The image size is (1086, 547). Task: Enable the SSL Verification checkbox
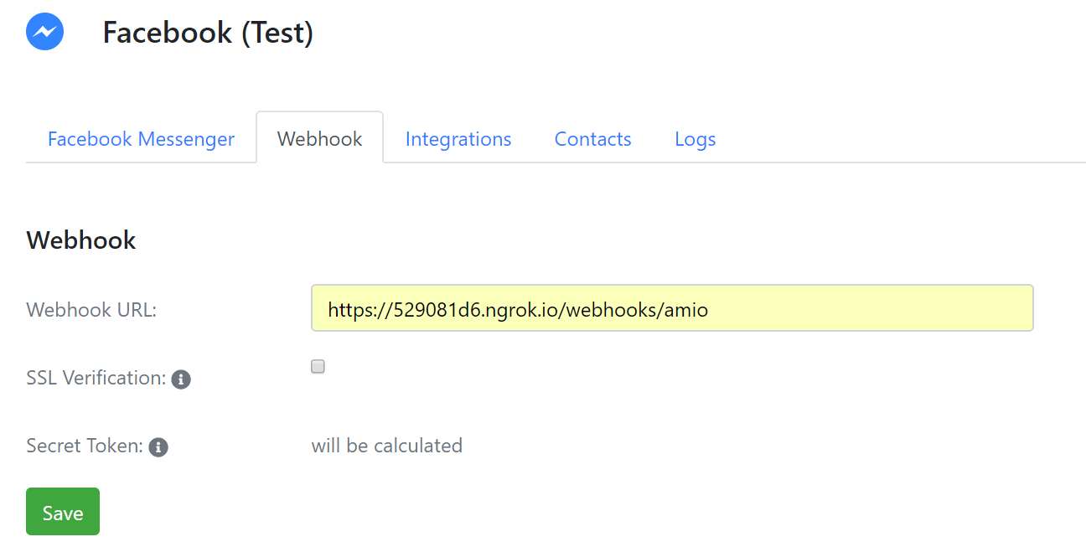pos(318,366)
